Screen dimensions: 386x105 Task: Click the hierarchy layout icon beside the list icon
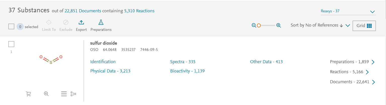click(73, 94)
